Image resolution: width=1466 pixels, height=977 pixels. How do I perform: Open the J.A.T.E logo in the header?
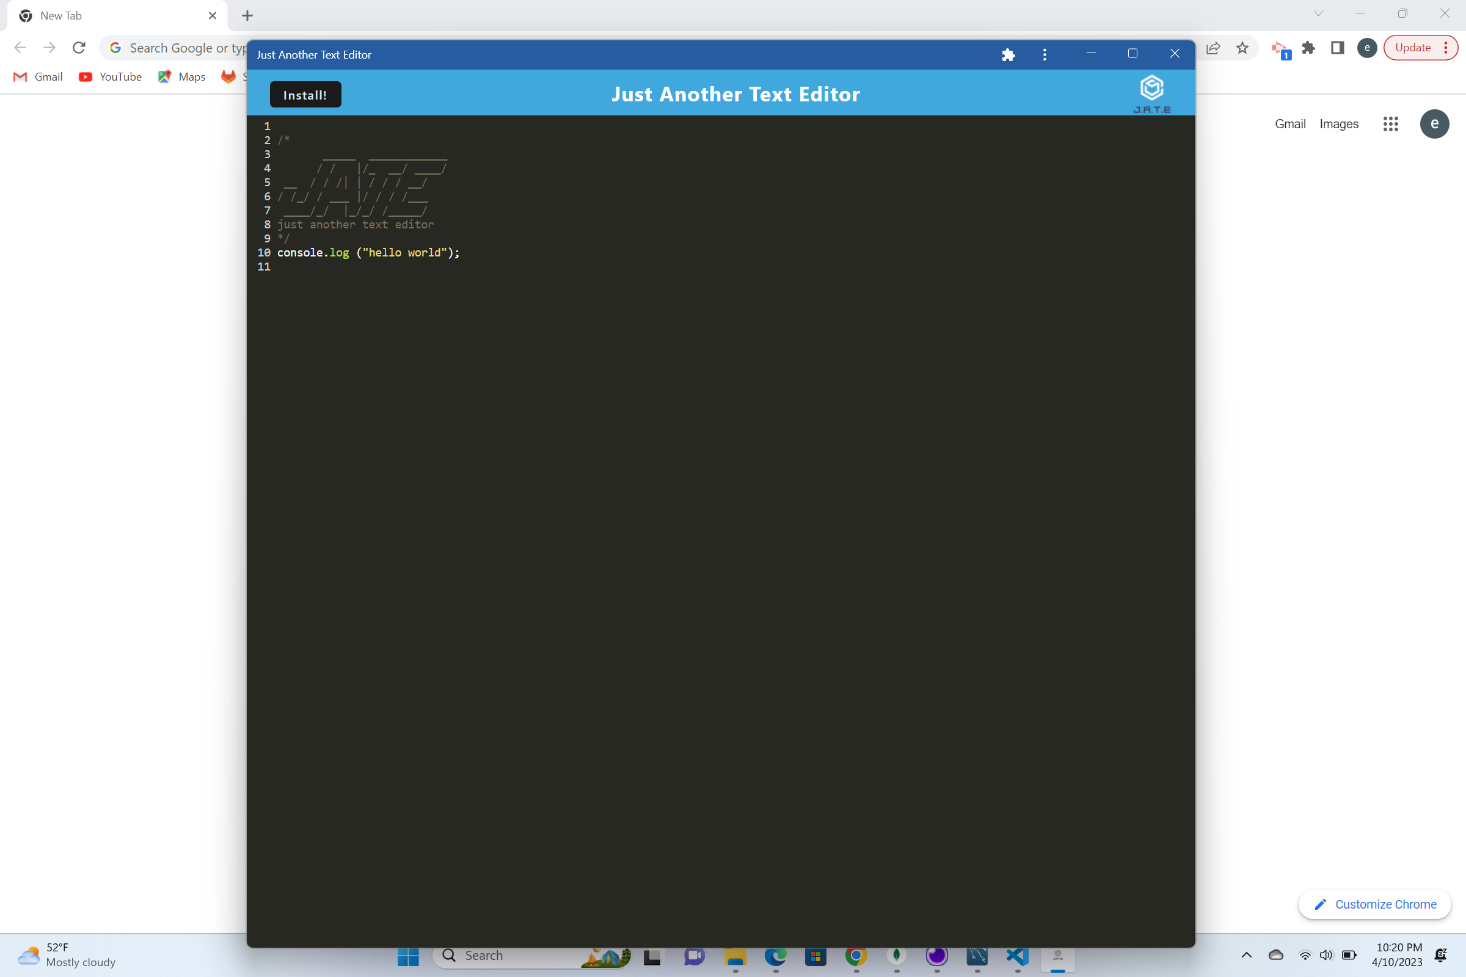click(1151, 92)
